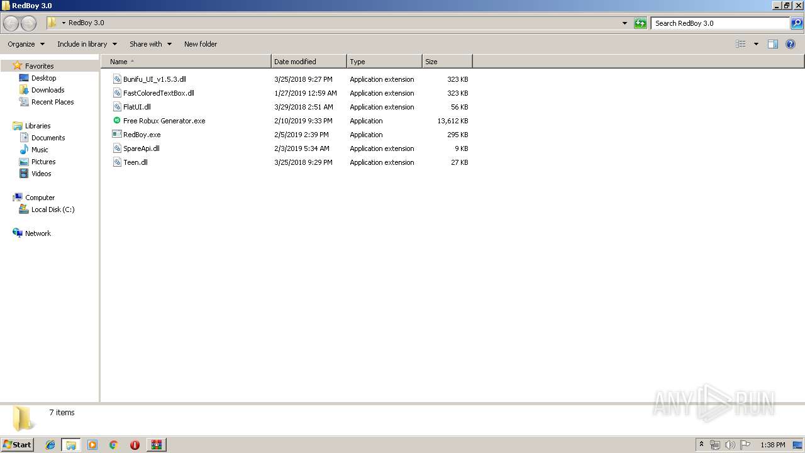Sort files by Type column
This screenshot has height=453, width=805.
[x=384, y=62]
